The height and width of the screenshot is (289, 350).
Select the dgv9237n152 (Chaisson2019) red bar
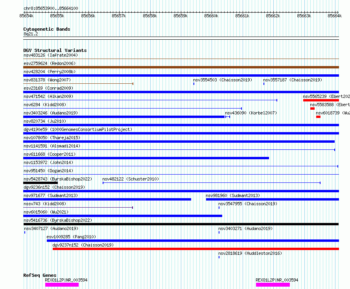pyautogui.click(x=196, y=249)
